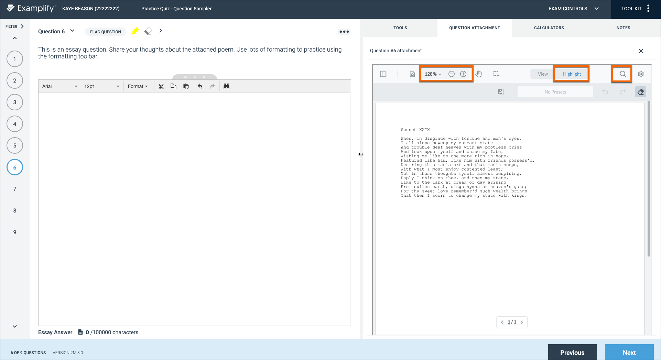Click the page fit document icon
Image resolution: width=661 pixels, height=360 pixels.
click(x=412, y=74)
